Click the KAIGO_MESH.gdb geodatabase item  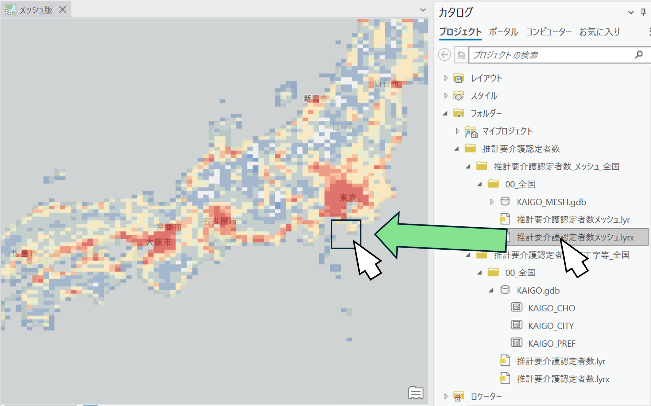tap(551, 202)
